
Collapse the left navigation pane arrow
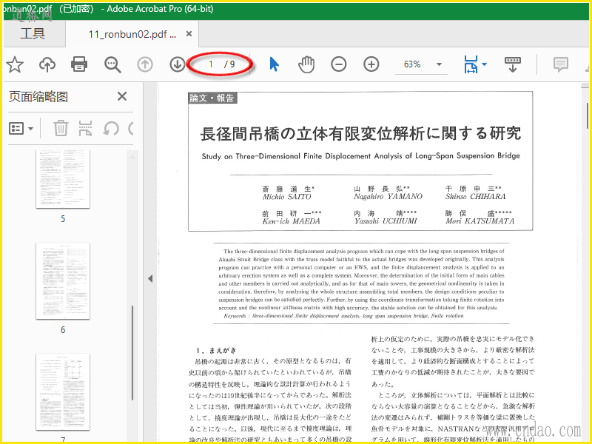(150, 279)
